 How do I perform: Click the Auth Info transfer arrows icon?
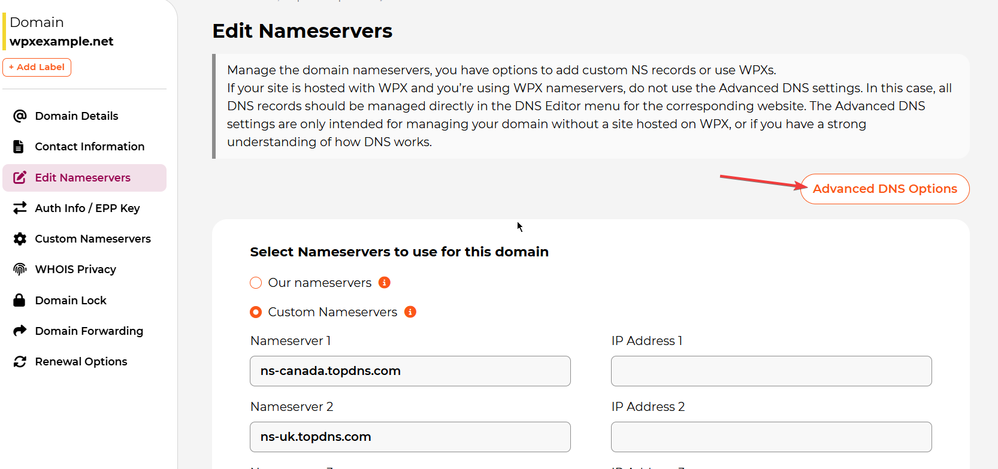tap(20, 208)
